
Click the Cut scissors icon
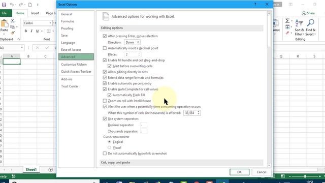click(x=12, y=21)
